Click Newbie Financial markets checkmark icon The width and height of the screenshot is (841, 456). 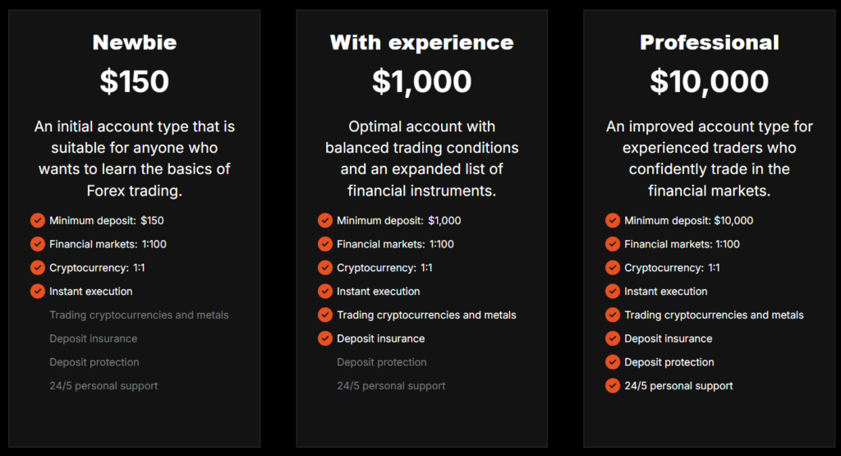[x=38, y=244]
